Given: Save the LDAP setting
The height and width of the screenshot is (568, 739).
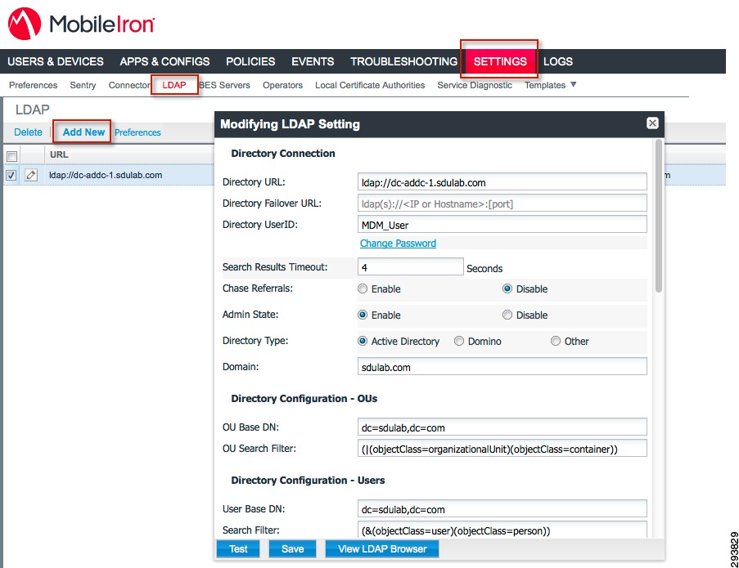Looking at the screenshot, I should pos(292,548).
